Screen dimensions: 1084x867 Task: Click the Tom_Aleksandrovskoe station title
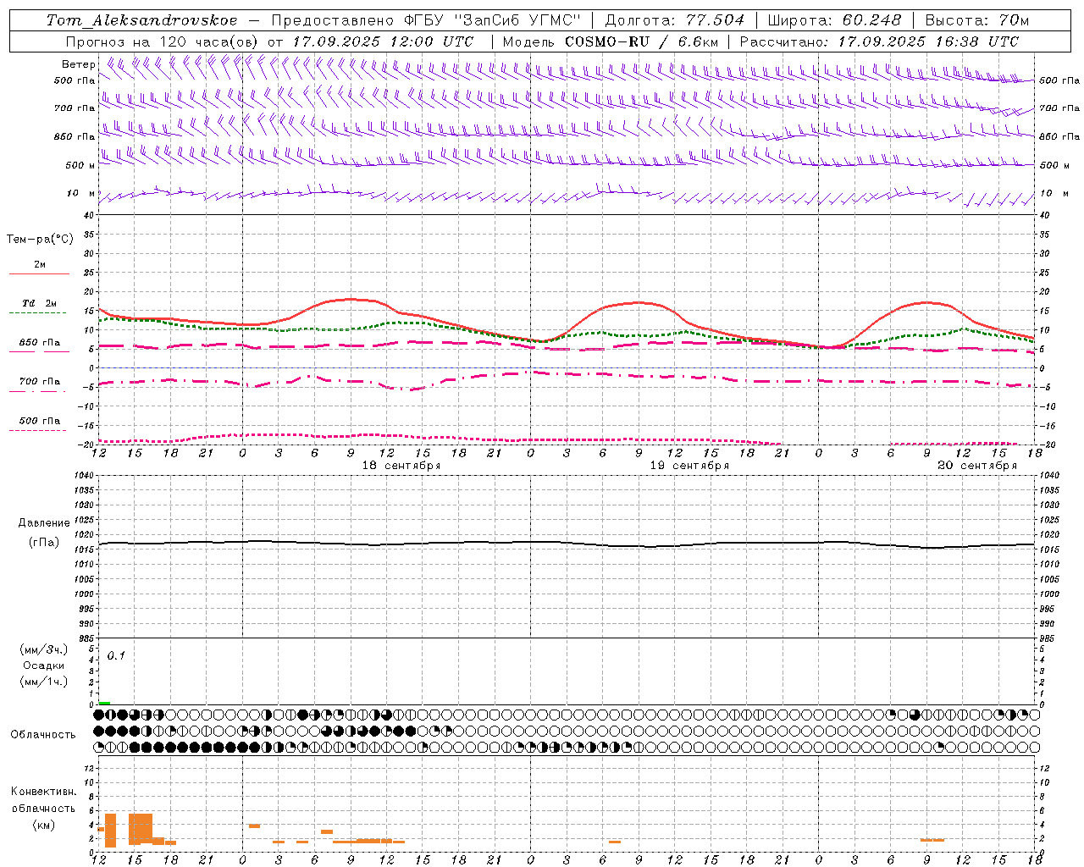141,20
